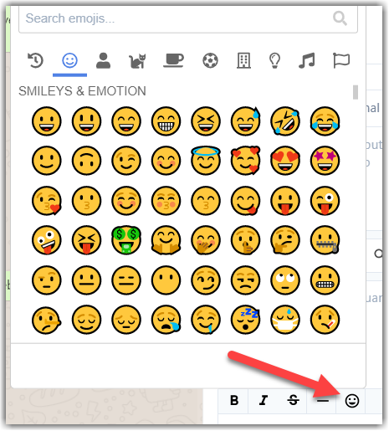Click the magnifying glass search icon
Viewport: 389px width, 431px height.
[x=340, y=18]
